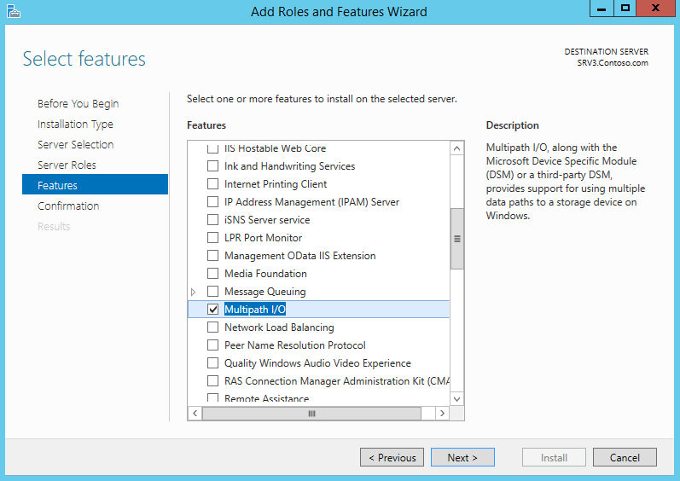
Task: Click horizontal scrollbar right arrow
Action: click(442, 413)
